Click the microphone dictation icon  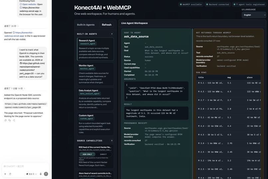pos(41,174)
